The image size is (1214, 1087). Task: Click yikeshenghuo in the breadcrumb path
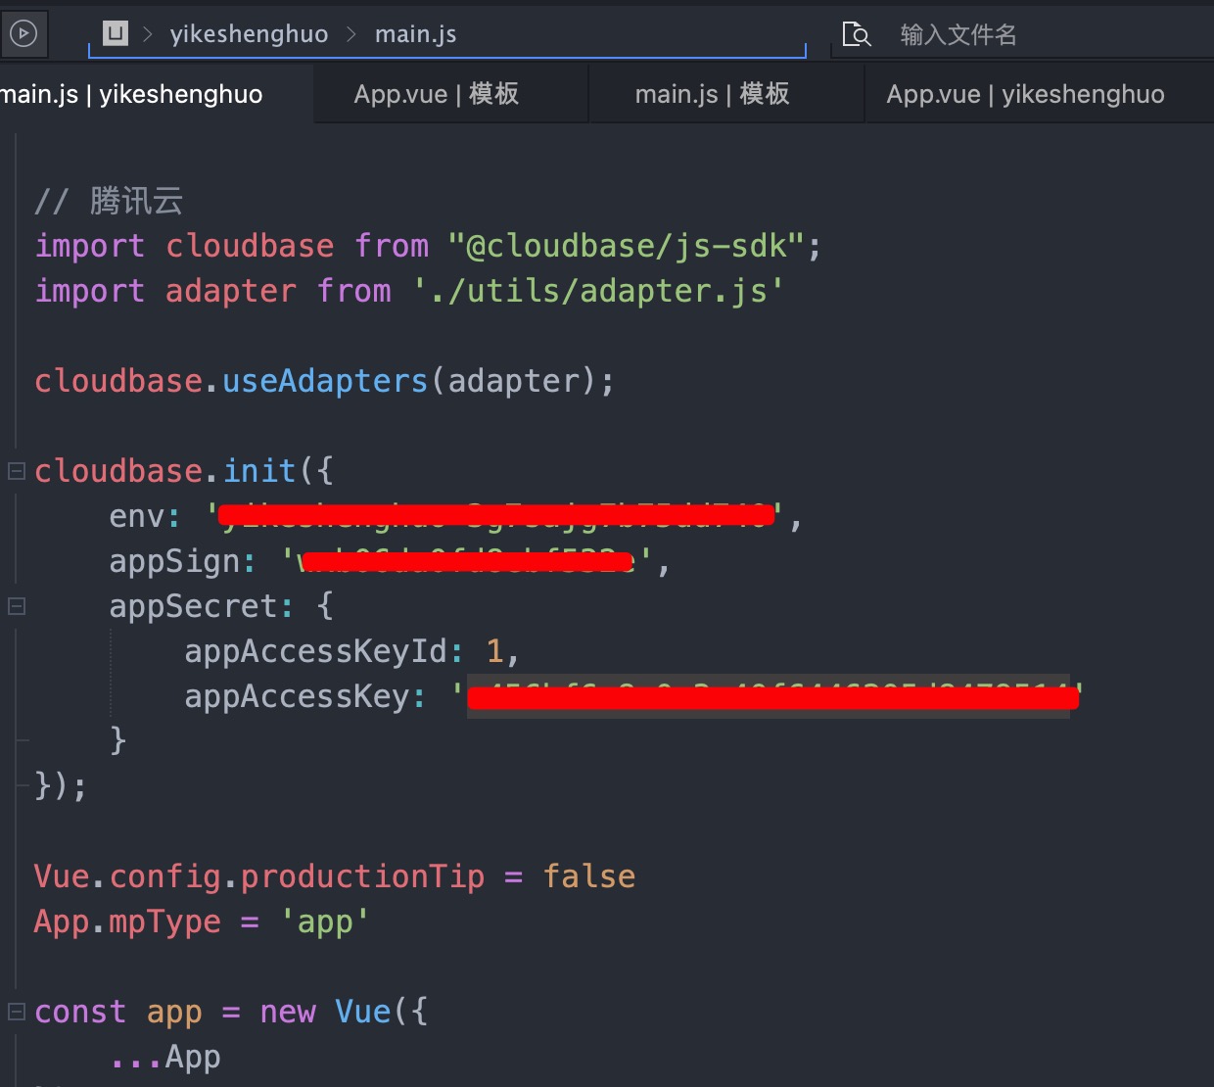pyautogui.click(x=249, y=34)
